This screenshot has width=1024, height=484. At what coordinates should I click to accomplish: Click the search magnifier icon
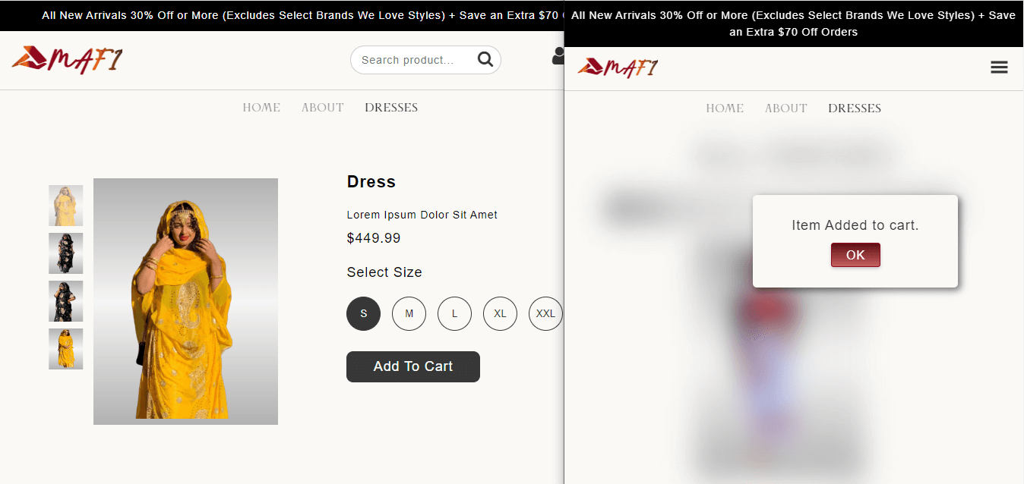tap(485, 60)
